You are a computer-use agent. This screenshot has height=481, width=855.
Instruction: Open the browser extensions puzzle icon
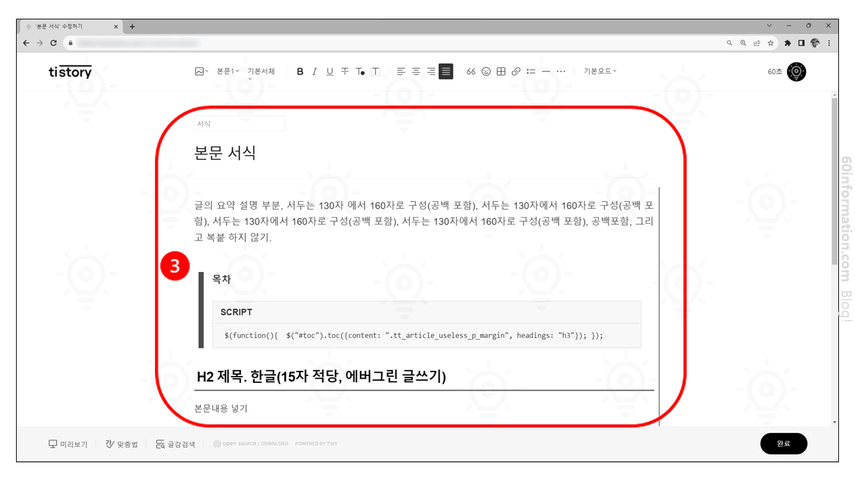coord(788,43)
